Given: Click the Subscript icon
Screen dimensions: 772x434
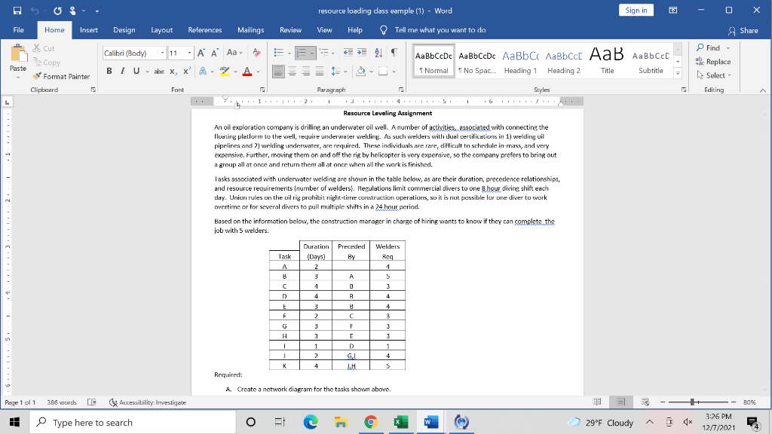Looking at the screenshot, I should (172, 72).
